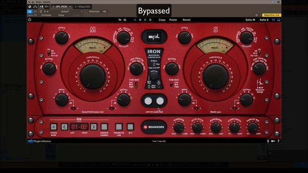Click the Sidechain button in host header
The width and height of the screenshot is (308, 173).
[x=94, y=12]
